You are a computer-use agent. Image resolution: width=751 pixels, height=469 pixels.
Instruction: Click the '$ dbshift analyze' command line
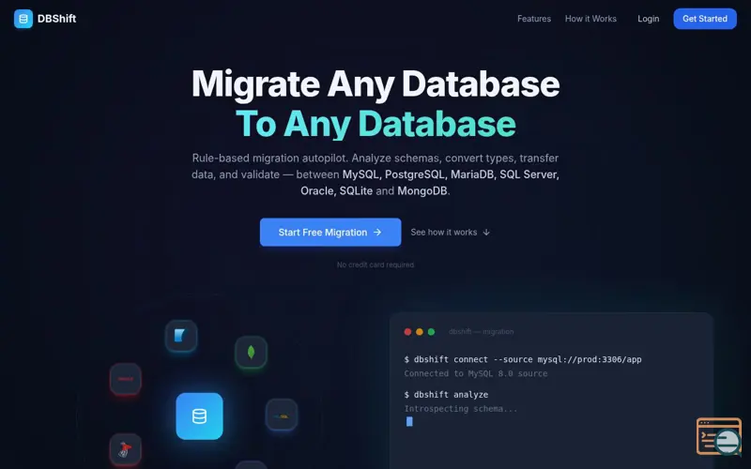[446, 394]
